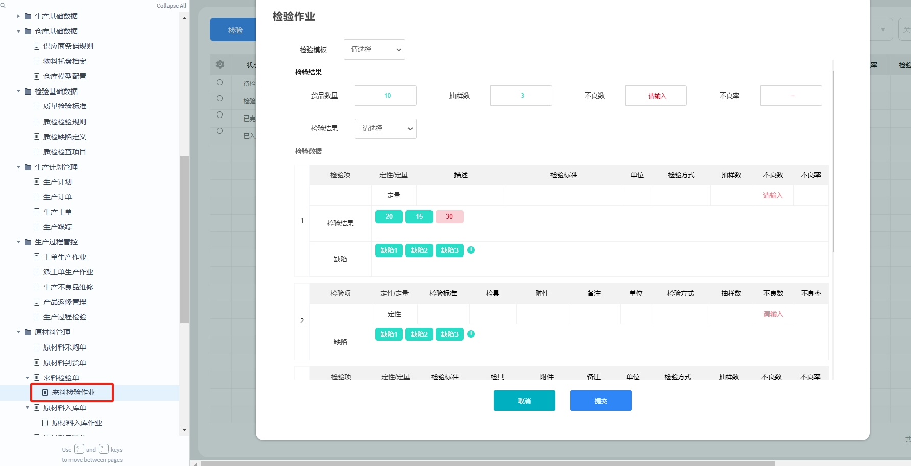Image resolution: width=911 pixels, height=466 pixels.
Task: Open 原材料采购单 menu item
Action: tap(64, 347)
